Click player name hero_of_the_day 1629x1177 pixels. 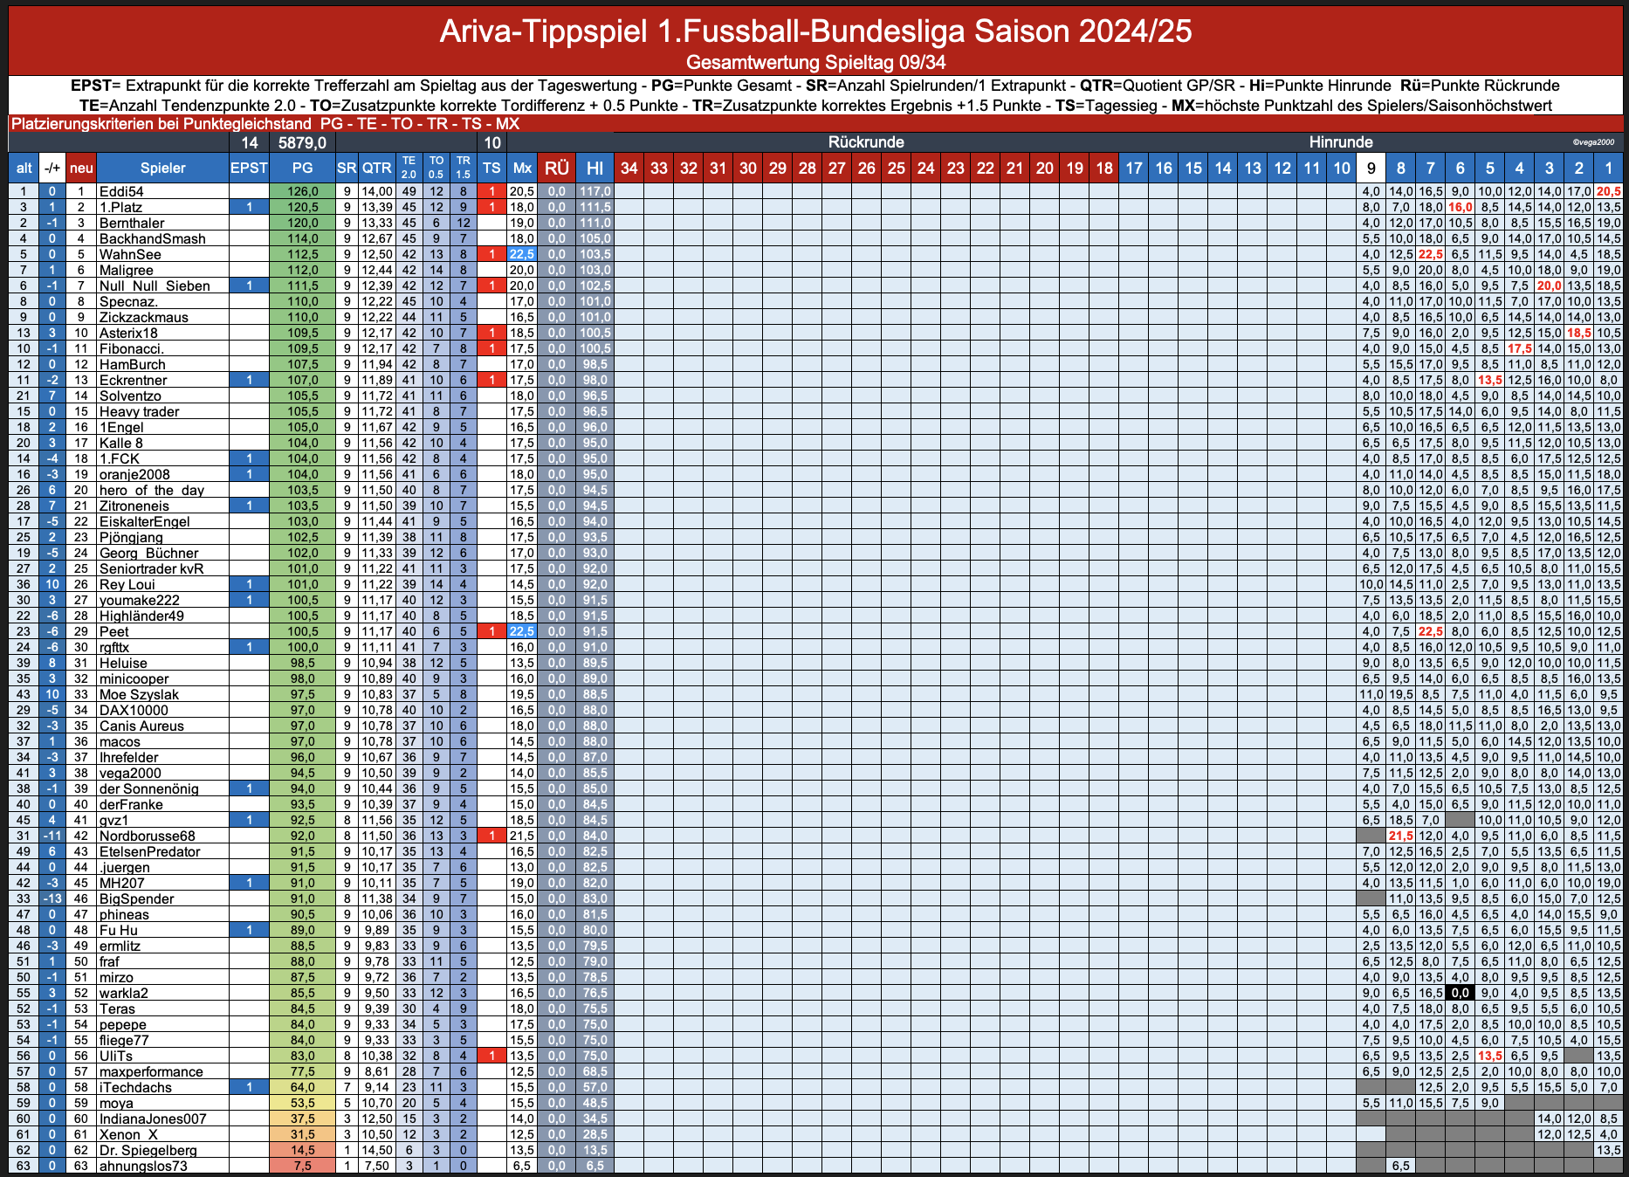click(152, 490)
